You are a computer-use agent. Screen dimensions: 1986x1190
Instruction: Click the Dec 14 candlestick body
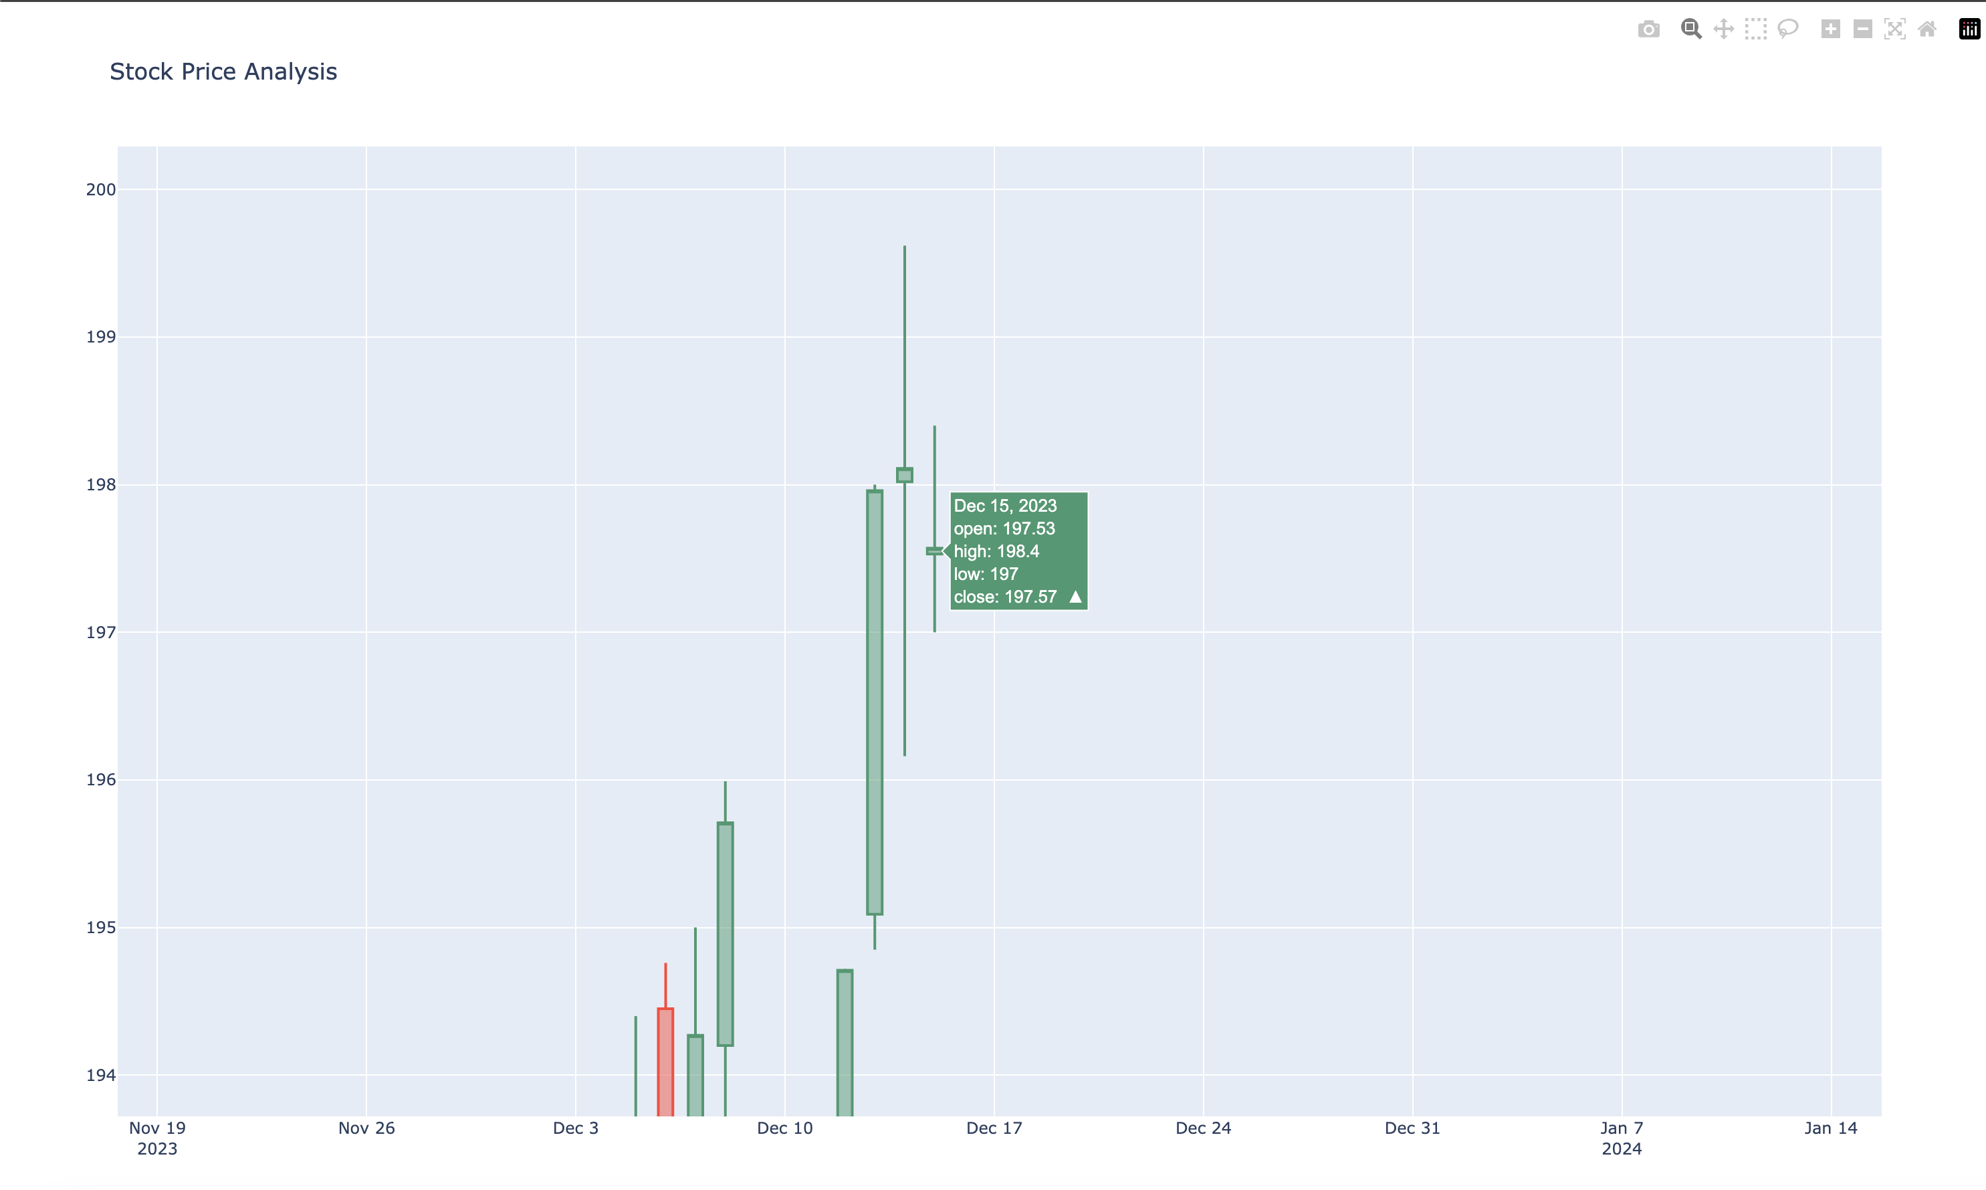(905, 476)
